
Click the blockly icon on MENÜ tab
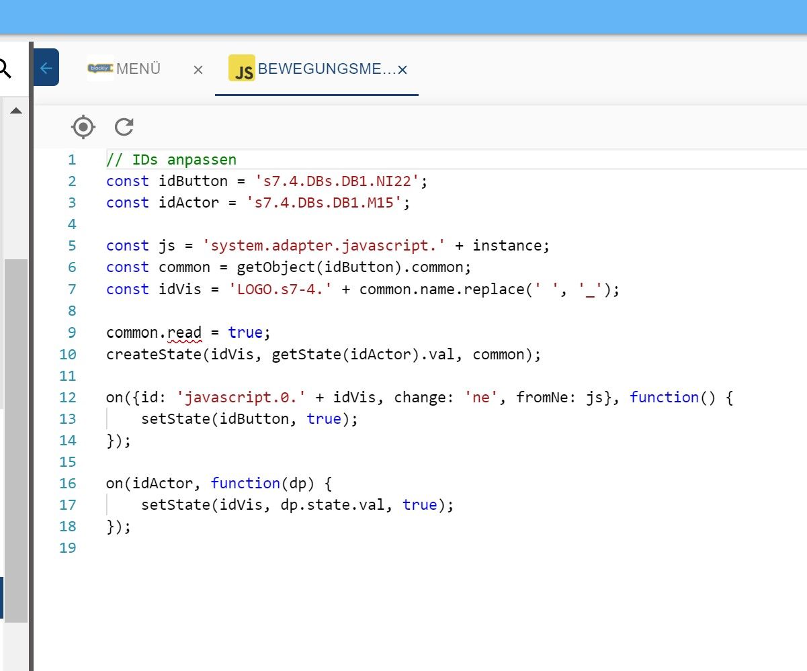100,68
